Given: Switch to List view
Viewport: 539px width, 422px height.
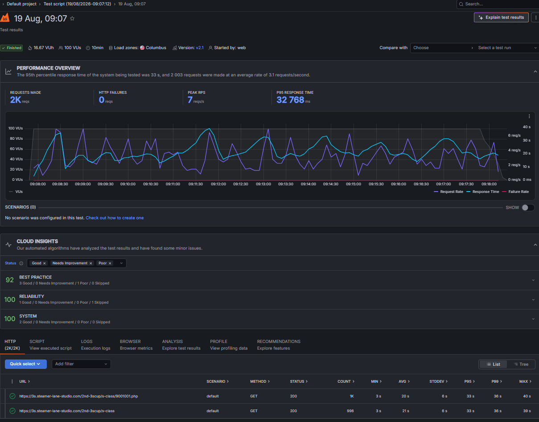Looking at the screenshot, I should (493, 364).
